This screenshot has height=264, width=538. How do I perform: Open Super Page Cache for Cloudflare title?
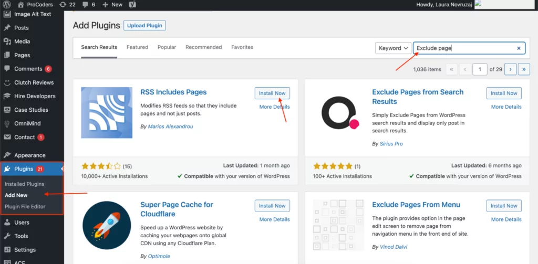(x=177, y=209)
